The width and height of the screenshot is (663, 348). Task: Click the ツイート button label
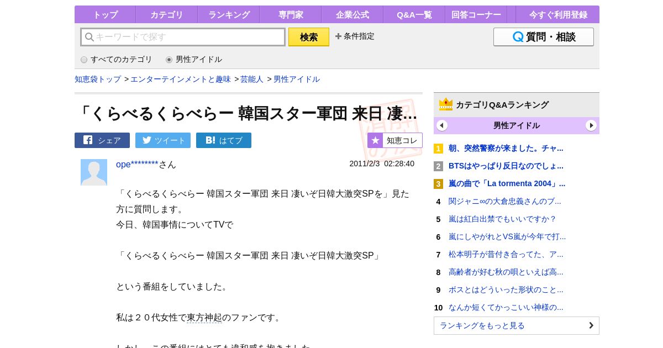(170, 140)
